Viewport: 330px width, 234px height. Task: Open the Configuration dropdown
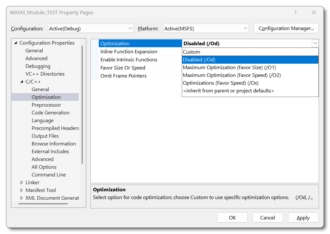pos(90,28)
